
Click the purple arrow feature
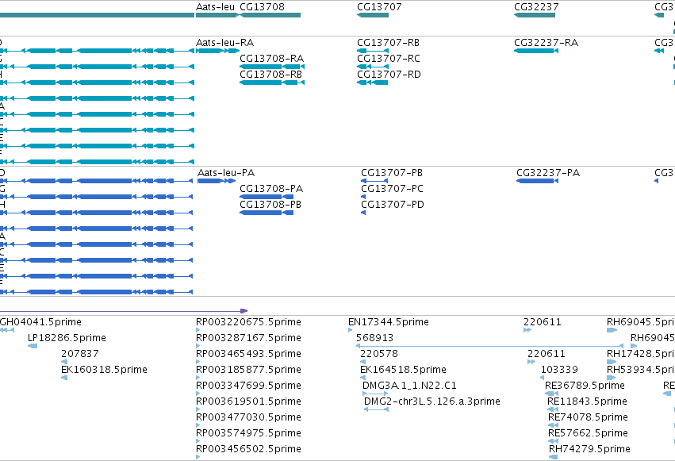(124, 311)
